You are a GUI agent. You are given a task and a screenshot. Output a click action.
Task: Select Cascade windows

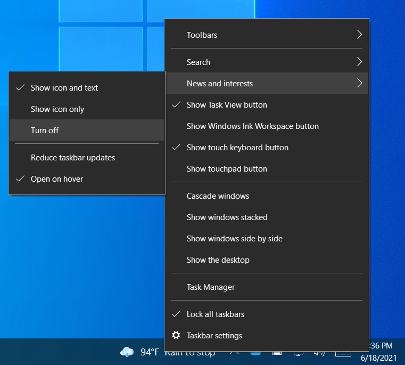(218, 196)
